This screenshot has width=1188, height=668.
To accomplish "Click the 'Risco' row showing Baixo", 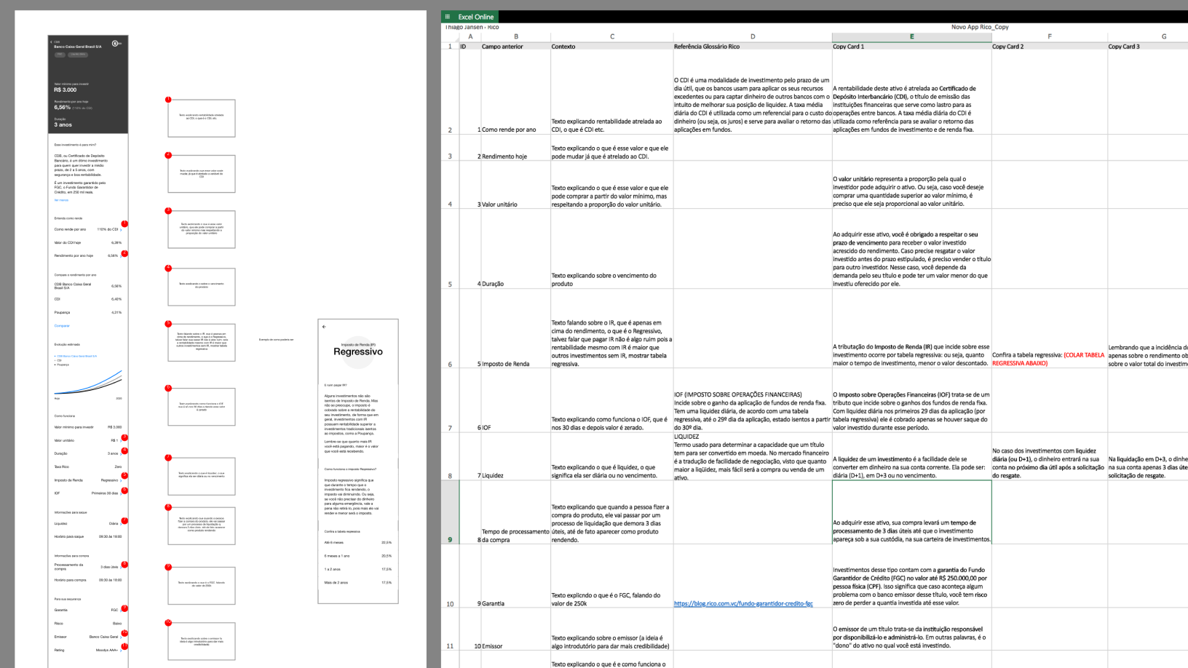I will pyautogui.click(x=88, y=624).
